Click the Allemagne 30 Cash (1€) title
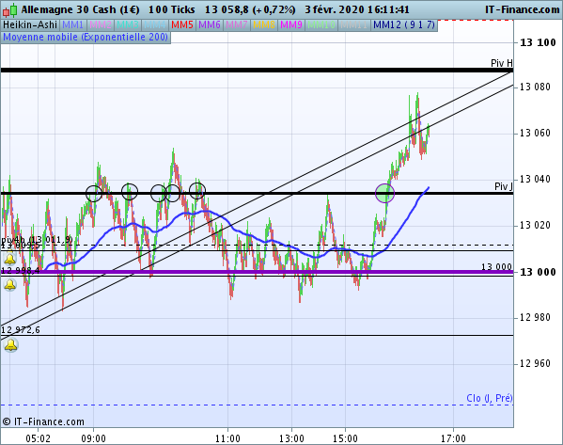Screen dimensions: 563x445 80,9
